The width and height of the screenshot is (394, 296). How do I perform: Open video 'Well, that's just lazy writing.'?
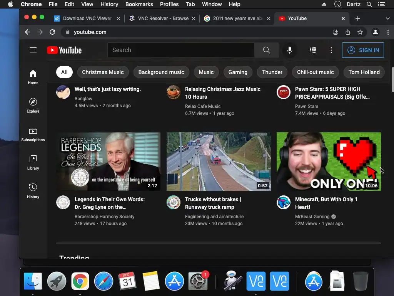coord(108,89)
